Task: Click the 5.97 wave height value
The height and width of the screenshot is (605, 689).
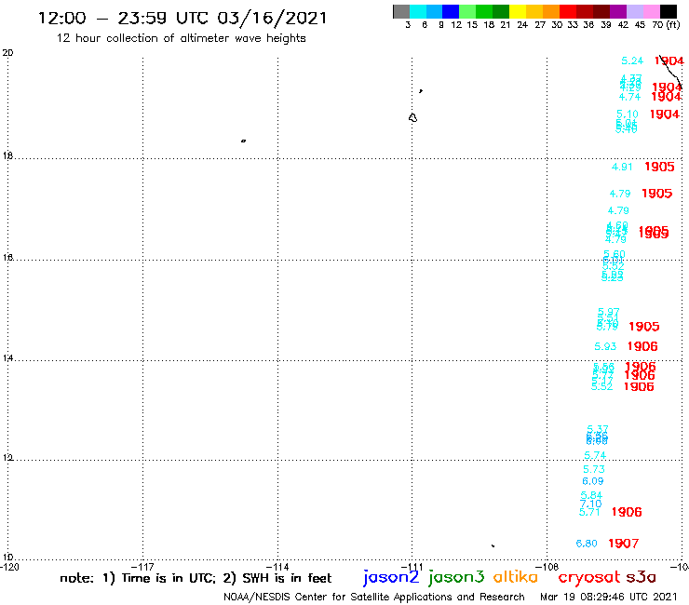Action: (x=609, y=312)
